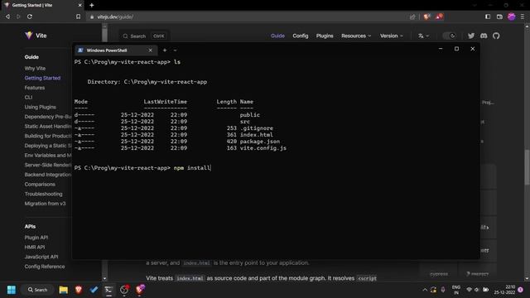Open Brave Rewards triangle icon

pyautogui.click(x=439, y=17)
